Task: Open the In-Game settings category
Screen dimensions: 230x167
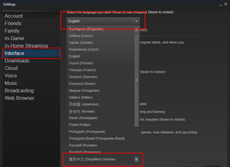Action: [x=14, y=38]
